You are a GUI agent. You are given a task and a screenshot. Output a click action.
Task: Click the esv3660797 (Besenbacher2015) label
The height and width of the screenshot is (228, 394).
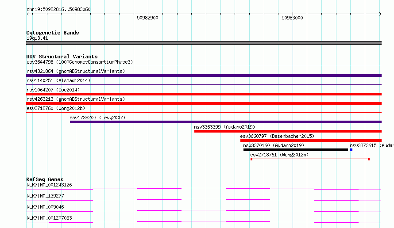click(277, 136)
